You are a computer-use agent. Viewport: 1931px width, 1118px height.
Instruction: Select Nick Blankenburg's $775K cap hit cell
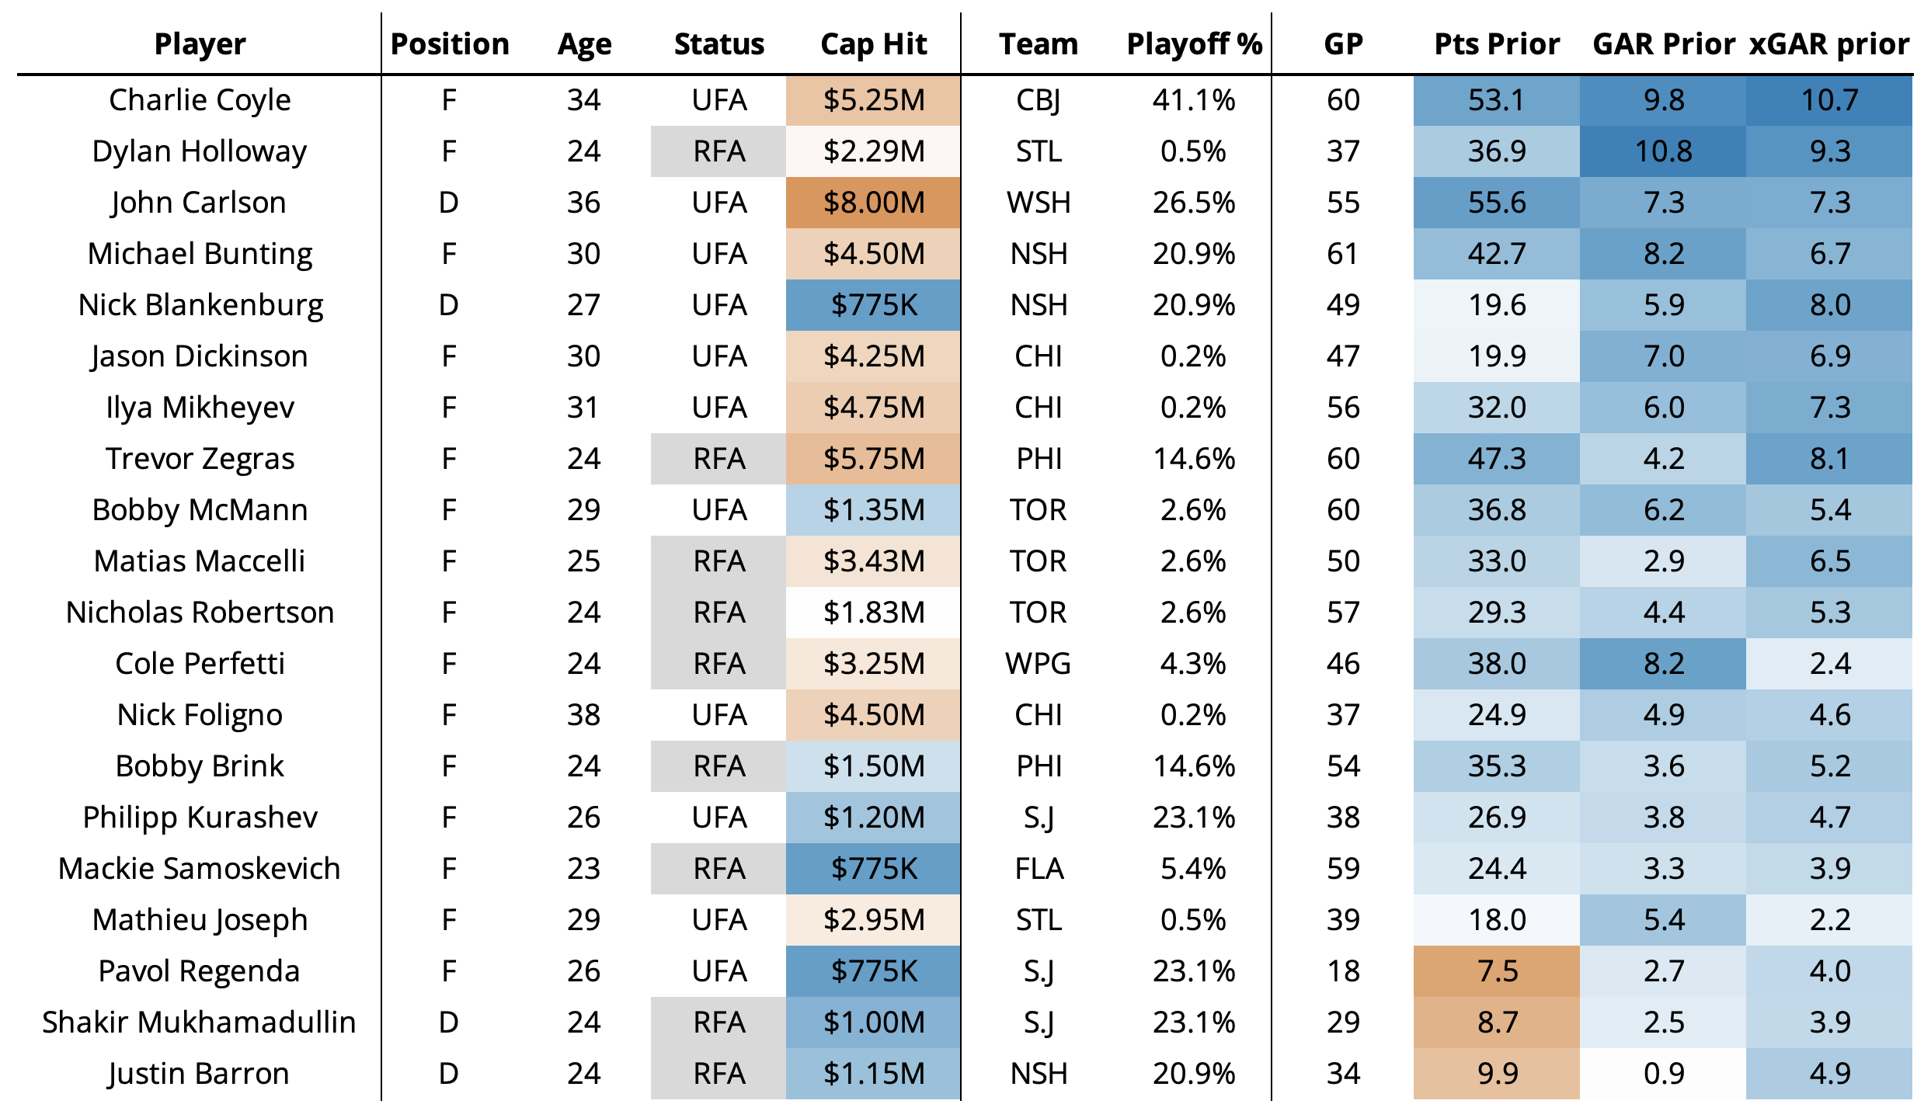tap(874, 305)
